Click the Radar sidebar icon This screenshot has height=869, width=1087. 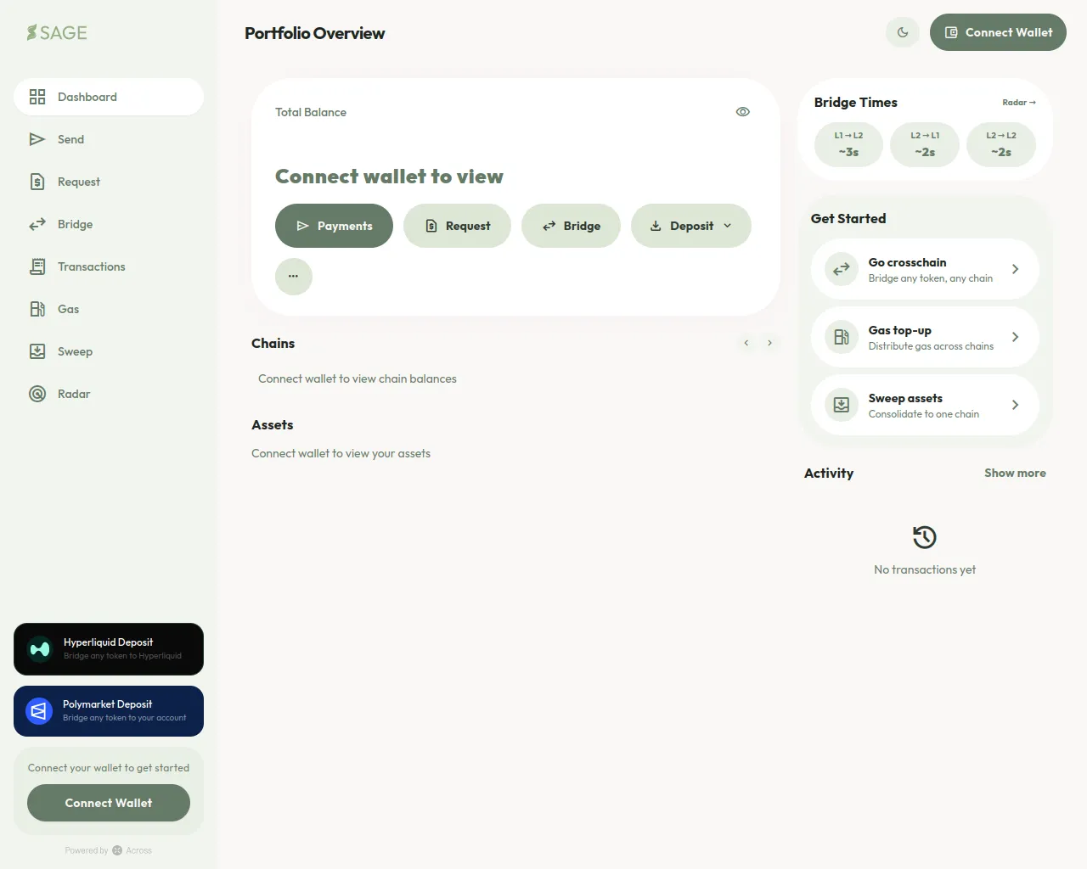(x=37, y=394)
